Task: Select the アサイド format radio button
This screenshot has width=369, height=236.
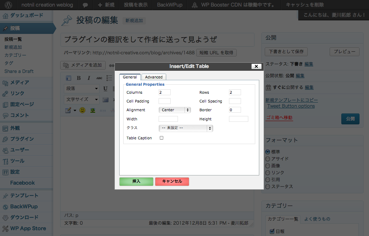Action: pos(268,159)
